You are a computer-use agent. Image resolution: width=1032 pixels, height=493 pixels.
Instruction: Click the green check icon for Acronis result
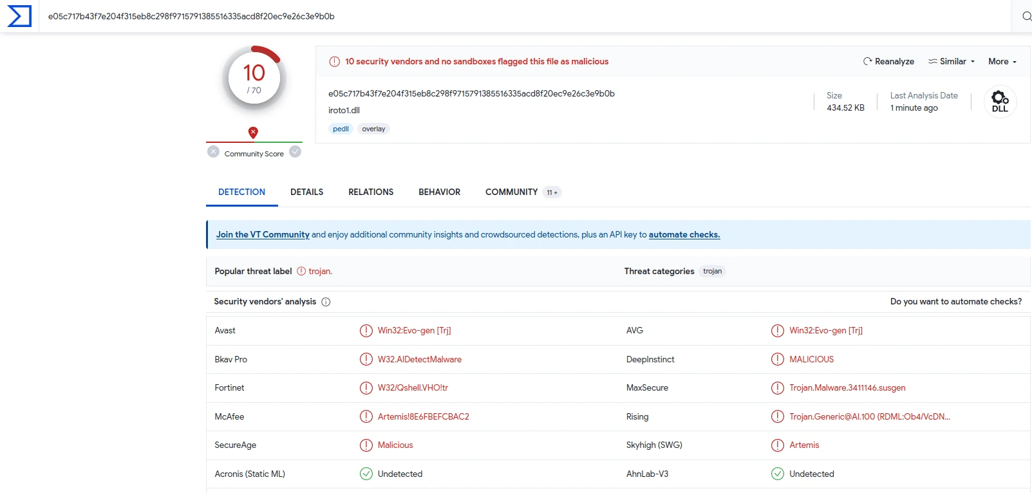tap(366, 474)
